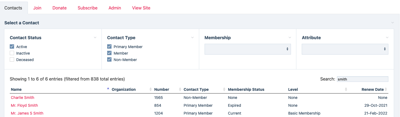Open the Attribute dropdown
Image resolution: width=400 pixels, height=117 pixels.
click(x=345, y=49)
